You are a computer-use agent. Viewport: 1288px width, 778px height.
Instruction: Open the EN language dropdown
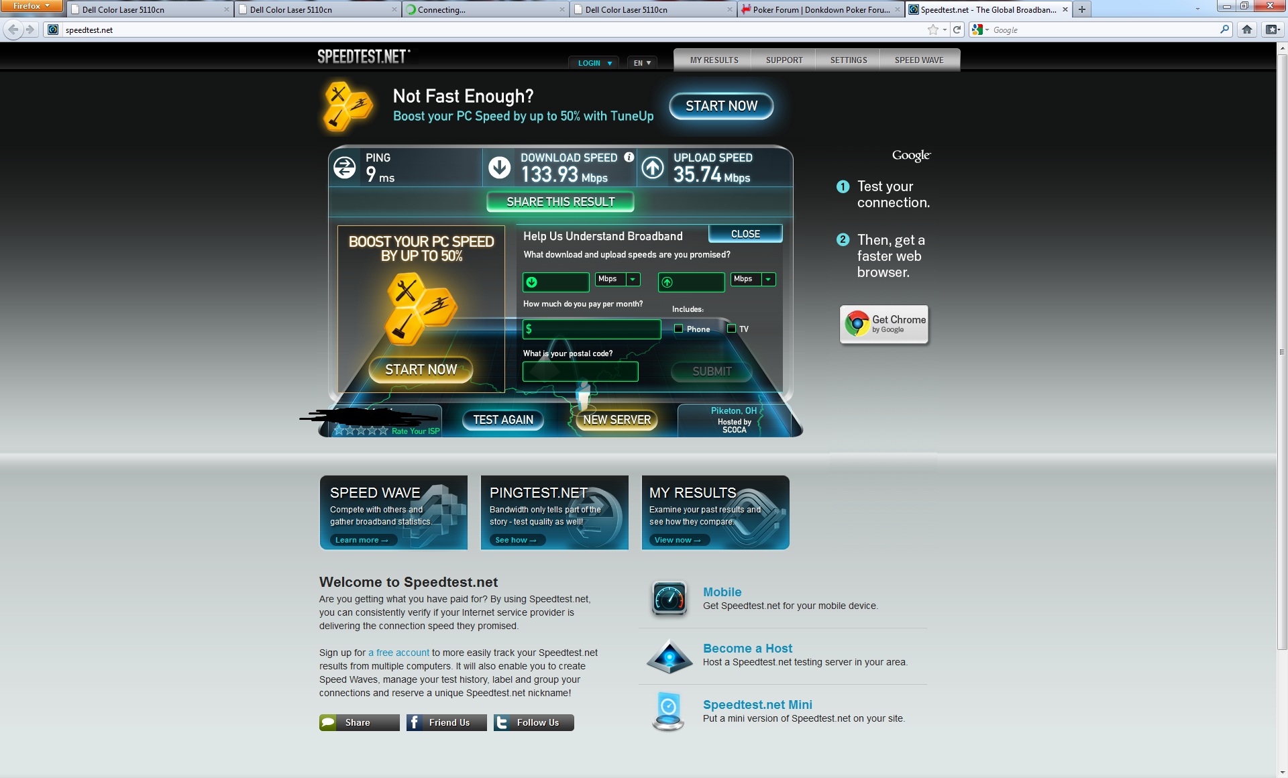642,62
